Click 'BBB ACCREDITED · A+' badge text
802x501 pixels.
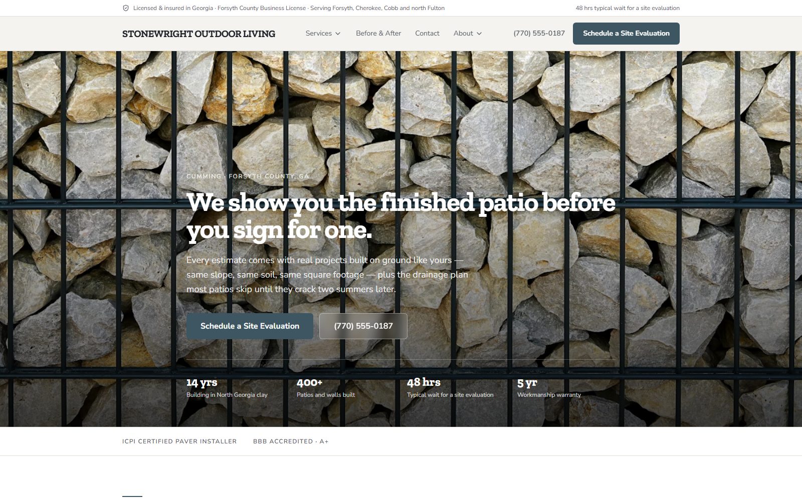[x=291, y=441]
